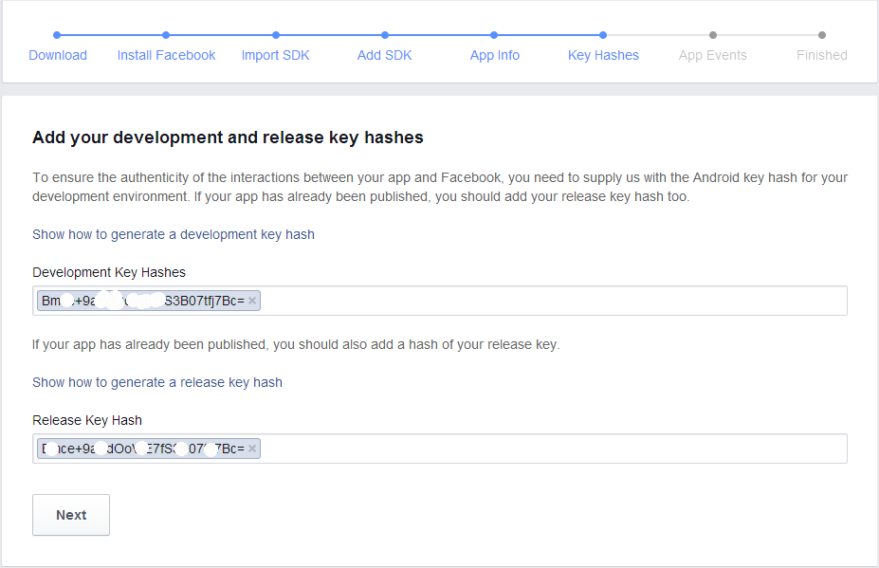Image resolution: width=879 pixels, height=568 pixels.
Task: Click the Download step progress dot
Action: pyautogui.click(x=57, y=35)
